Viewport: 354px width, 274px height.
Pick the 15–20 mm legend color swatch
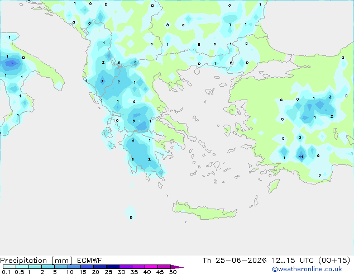point(87,267)
